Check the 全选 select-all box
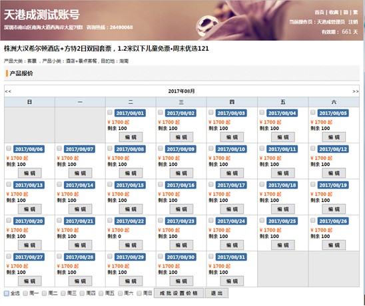The width and height of the screenshot is (365, 306). pos(7,293)
